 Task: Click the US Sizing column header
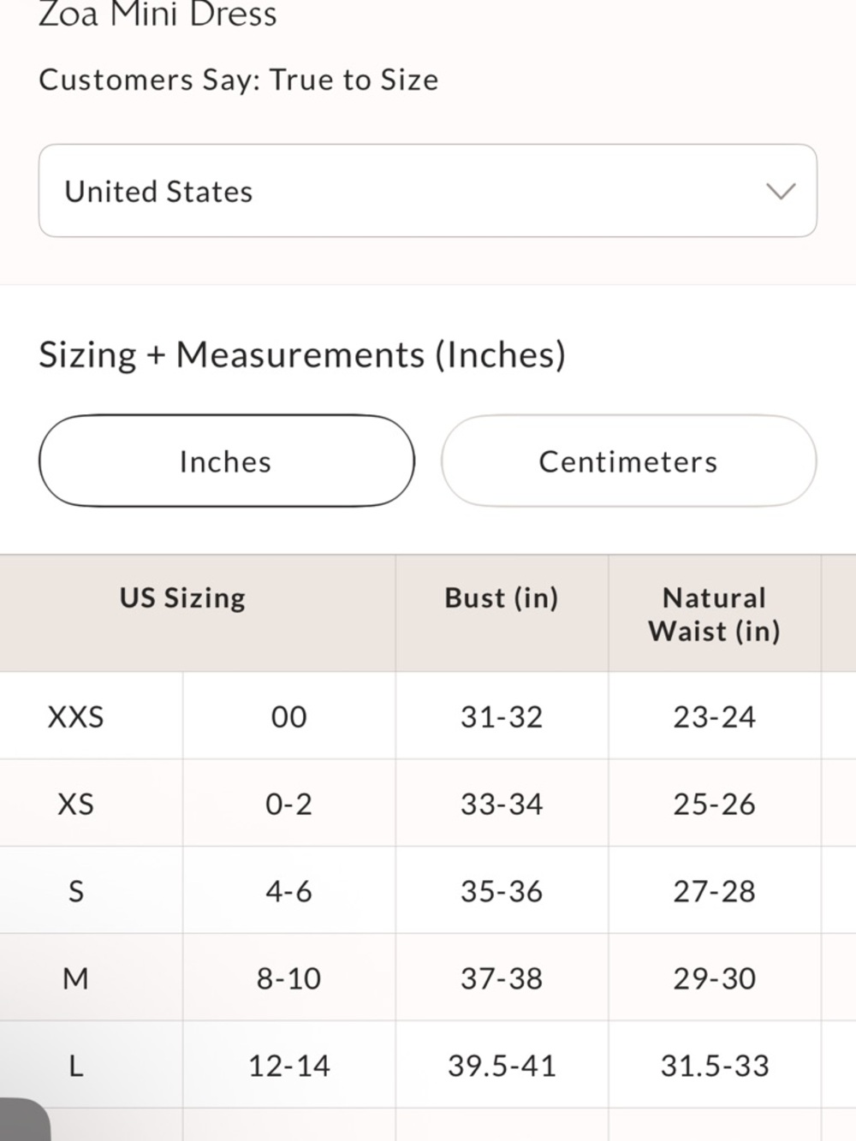[182, 597]
